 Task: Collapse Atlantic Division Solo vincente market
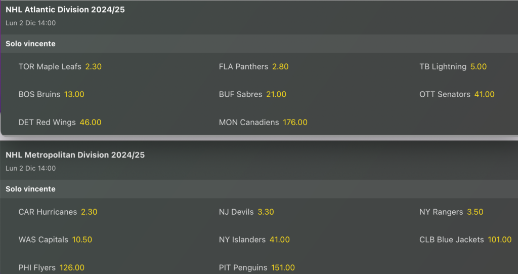pos(30,44)
